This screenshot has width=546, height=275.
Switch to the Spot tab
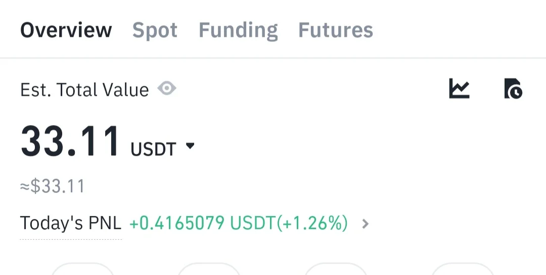(155, 30)
